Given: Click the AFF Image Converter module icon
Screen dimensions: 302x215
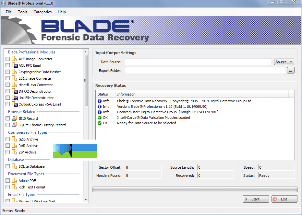Looking at the screenshot, I should coord(15,59).
